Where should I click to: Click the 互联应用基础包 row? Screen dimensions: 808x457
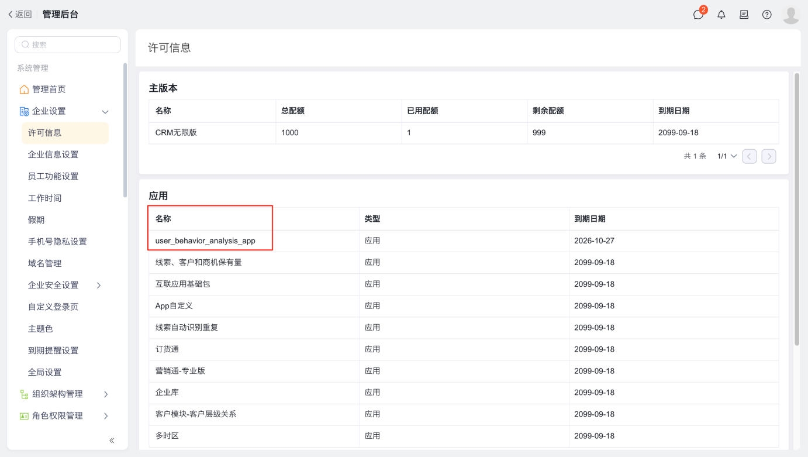click(x=464, y=284)
